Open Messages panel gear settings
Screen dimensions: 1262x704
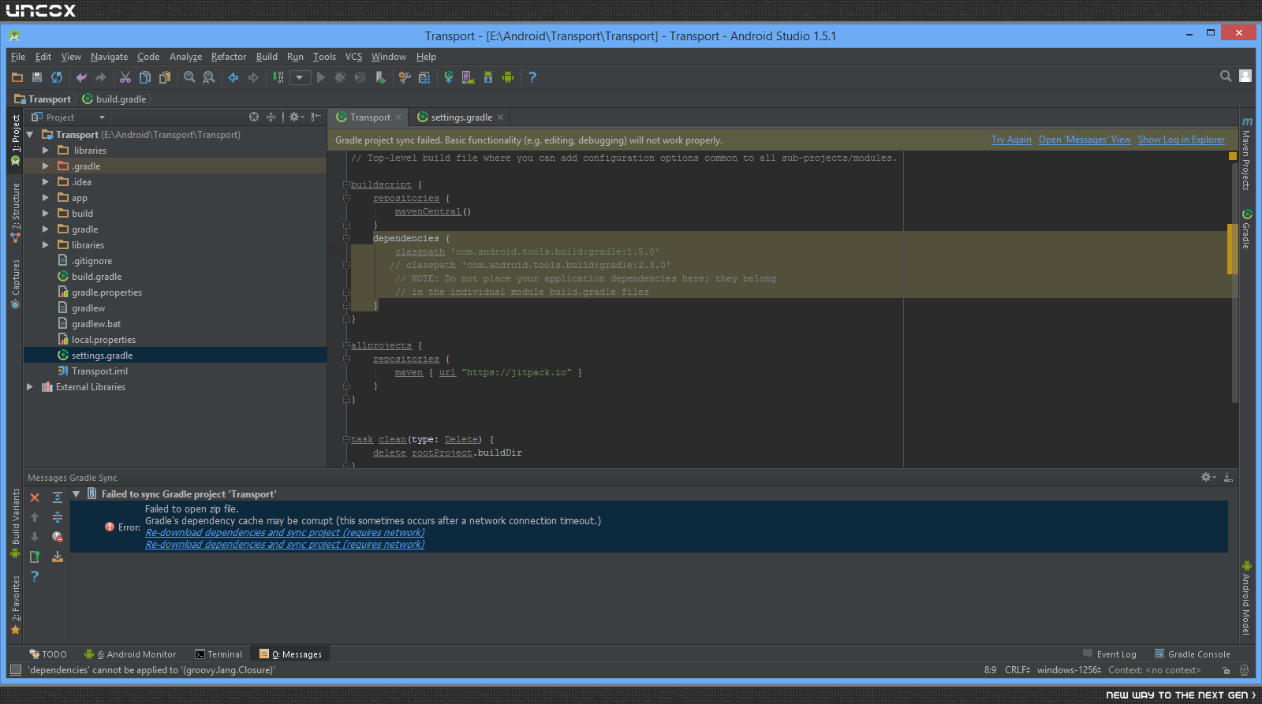coord(1208,477)
